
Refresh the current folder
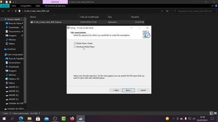pos(167,11)
